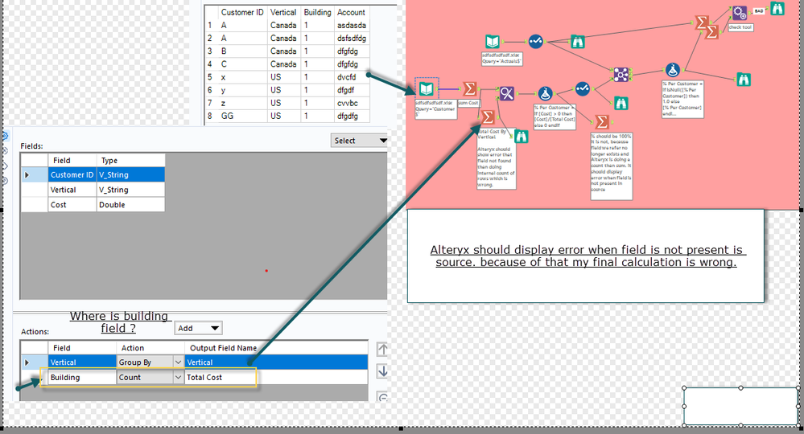Click the Vertical output field name cell
The image size is (804, 434).
276,362
